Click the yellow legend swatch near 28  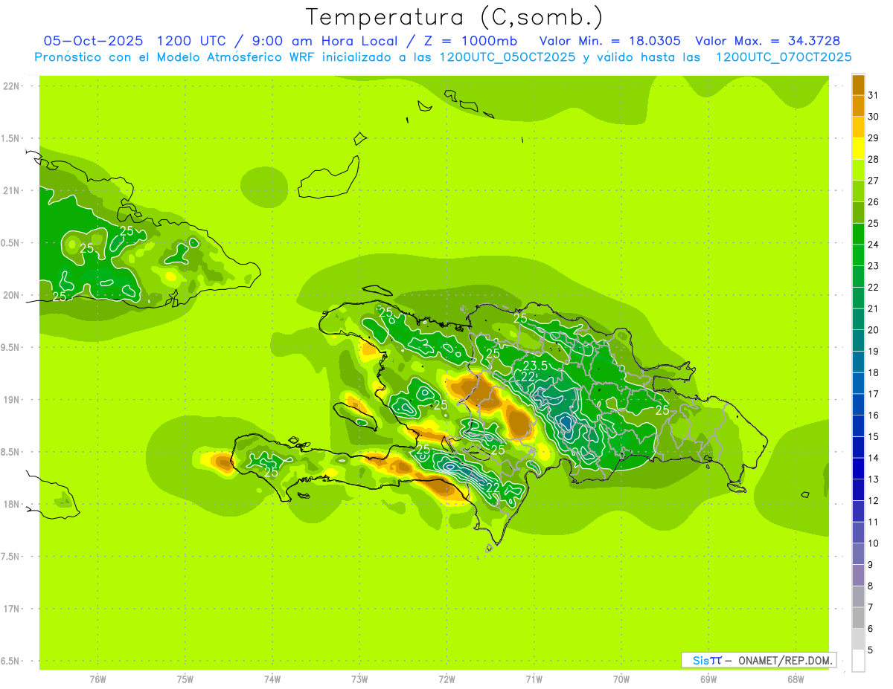[x=858, y=149]
